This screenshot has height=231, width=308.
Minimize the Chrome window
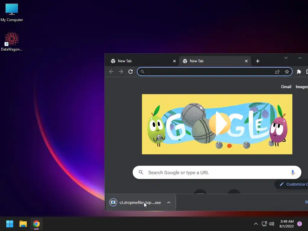[x=300, y=58]
